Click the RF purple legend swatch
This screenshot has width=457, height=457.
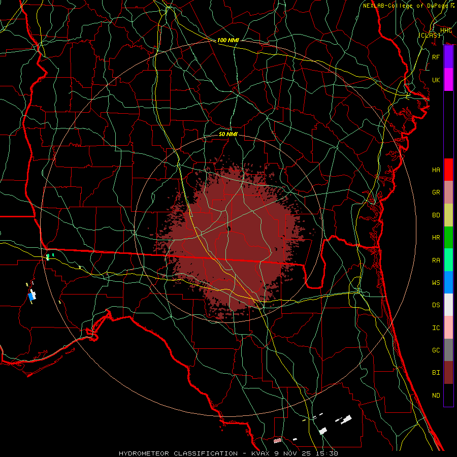coord(448,57)
